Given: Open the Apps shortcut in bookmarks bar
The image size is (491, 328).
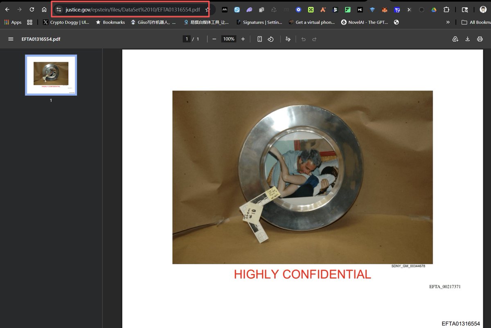Looking at the screenshot, I should coord(13,22).
